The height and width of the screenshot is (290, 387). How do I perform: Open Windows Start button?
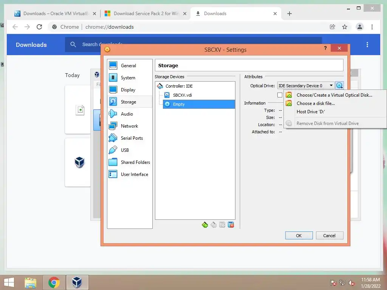(9, 282)
